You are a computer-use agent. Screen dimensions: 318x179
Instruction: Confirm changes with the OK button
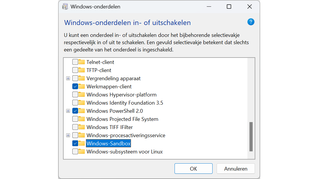[193, 169]
